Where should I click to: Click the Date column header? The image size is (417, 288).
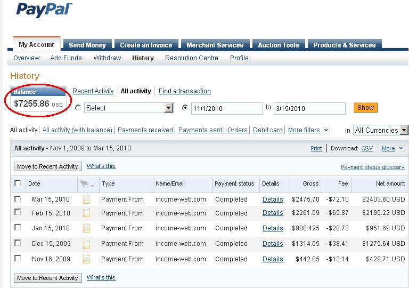pyautogui.click(x=34, y=183)
